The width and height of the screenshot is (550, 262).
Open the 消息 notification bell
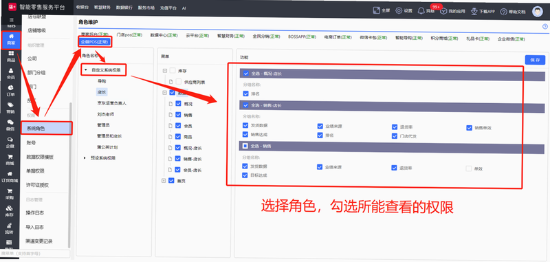click(421, 11)
